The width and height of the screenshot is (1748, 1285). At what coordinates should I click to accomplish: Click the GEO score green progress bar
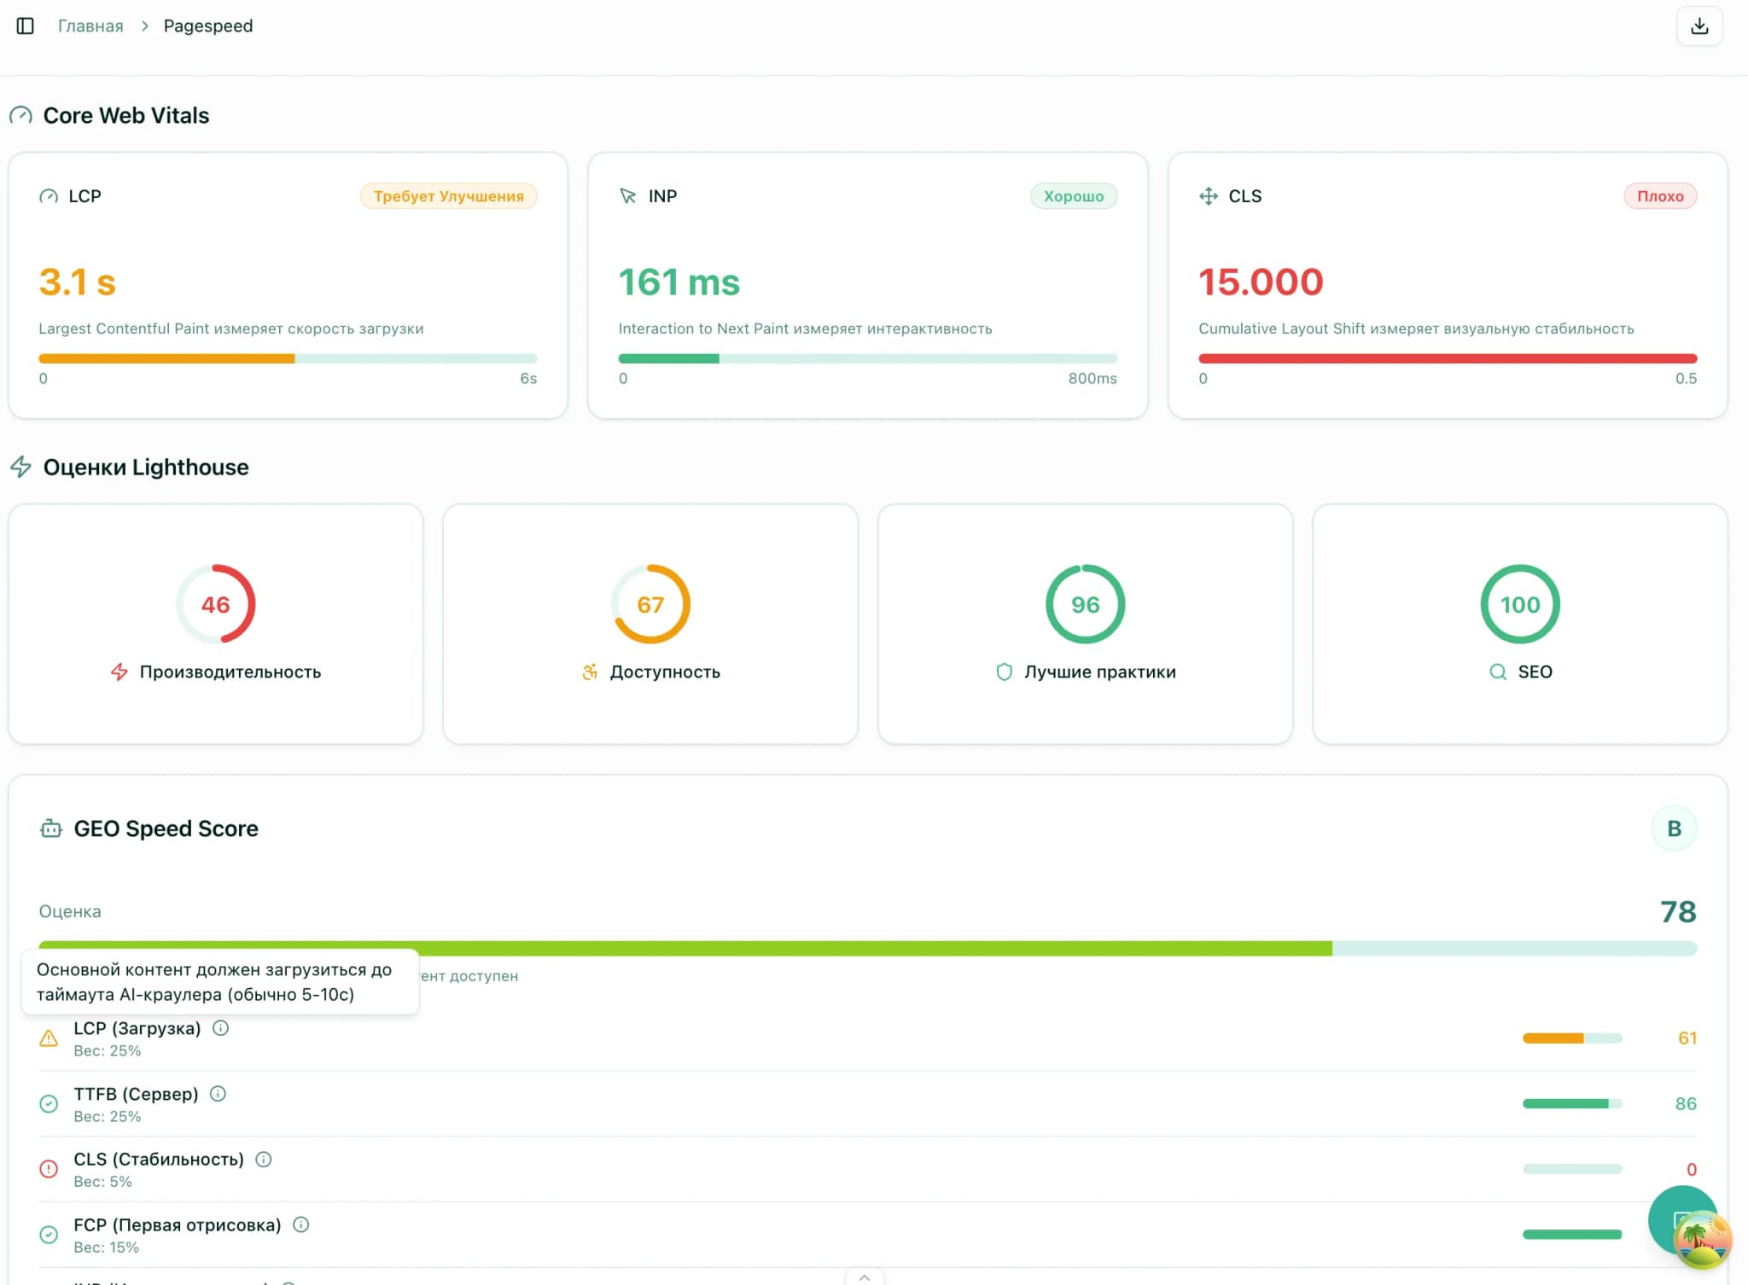pos(685,948)
